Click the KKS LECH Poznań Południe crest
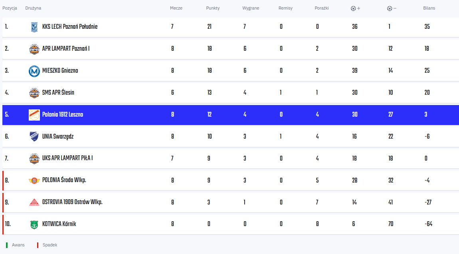Screen dimensions: 459x254 tap(34, 27)
